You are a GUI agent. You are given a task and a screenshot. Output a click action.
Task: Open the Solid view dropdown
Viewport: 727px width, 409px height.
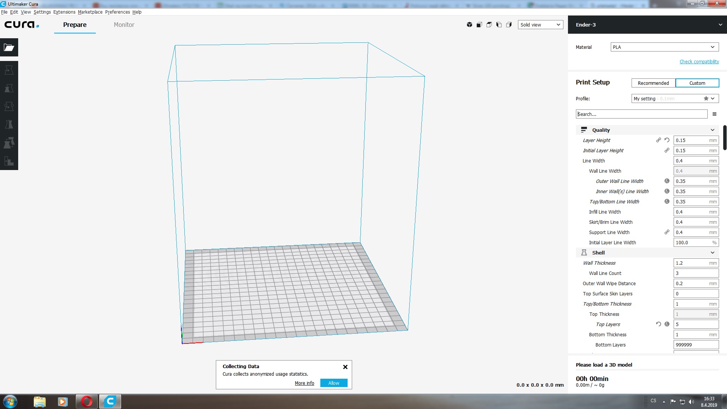click(540, 25)
